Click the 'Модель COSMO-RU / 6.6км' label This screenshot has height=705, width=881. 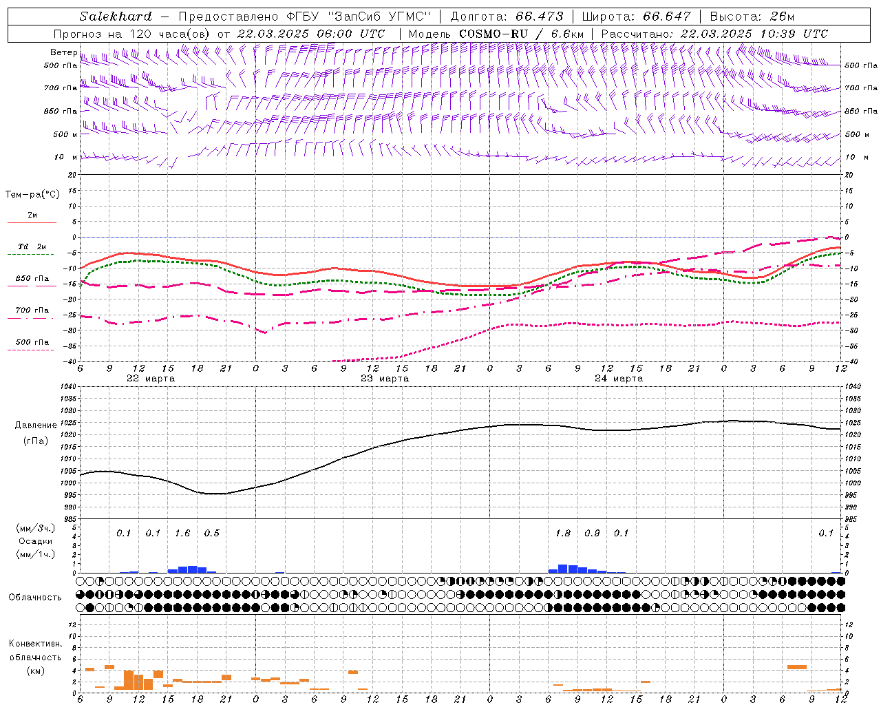[496, 34]
